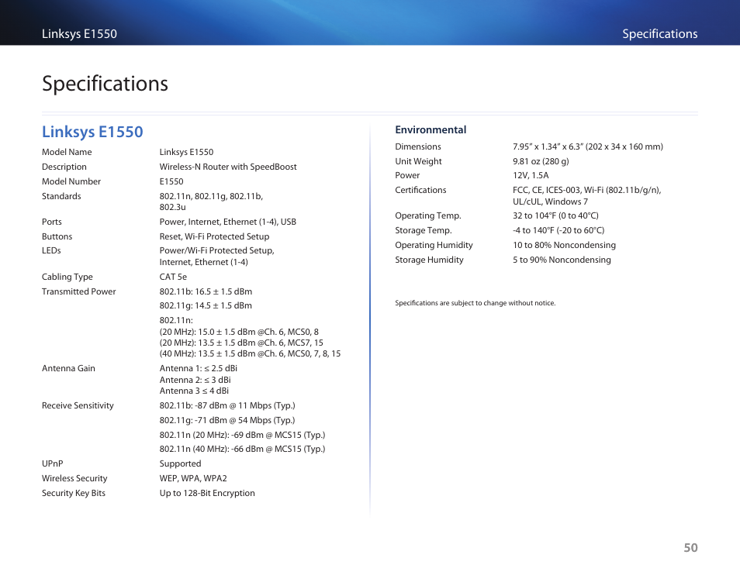Click the 'Storage Temp.' label

coord(424,230)
